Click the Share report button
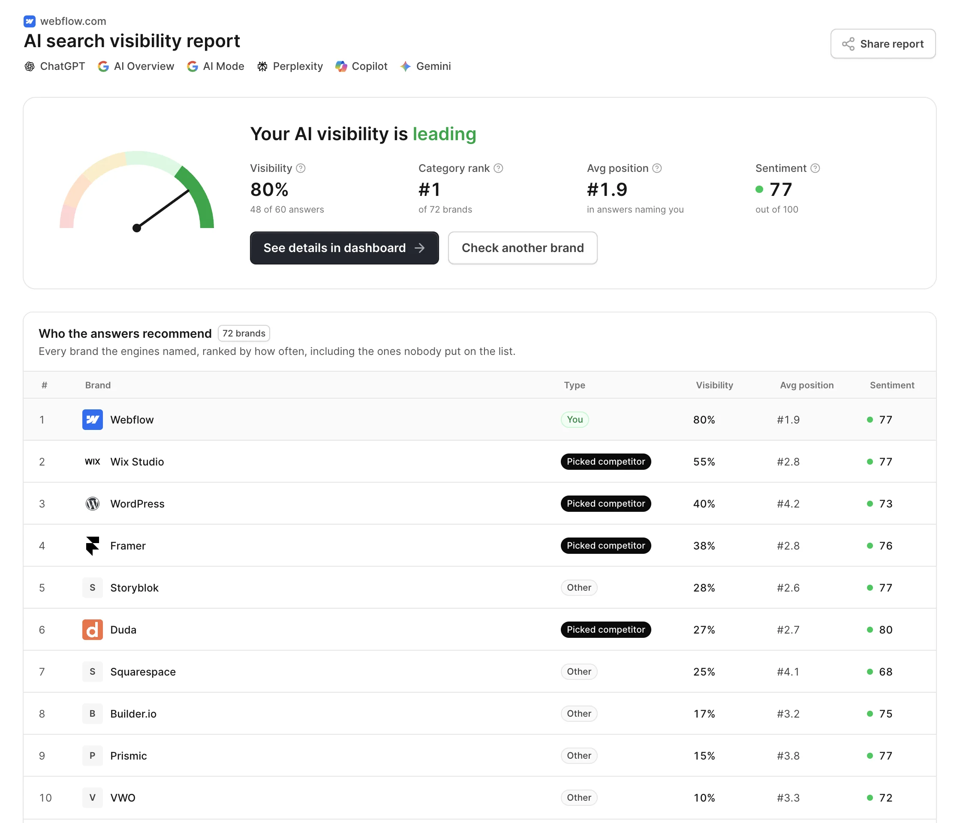 tap(883, 44)
